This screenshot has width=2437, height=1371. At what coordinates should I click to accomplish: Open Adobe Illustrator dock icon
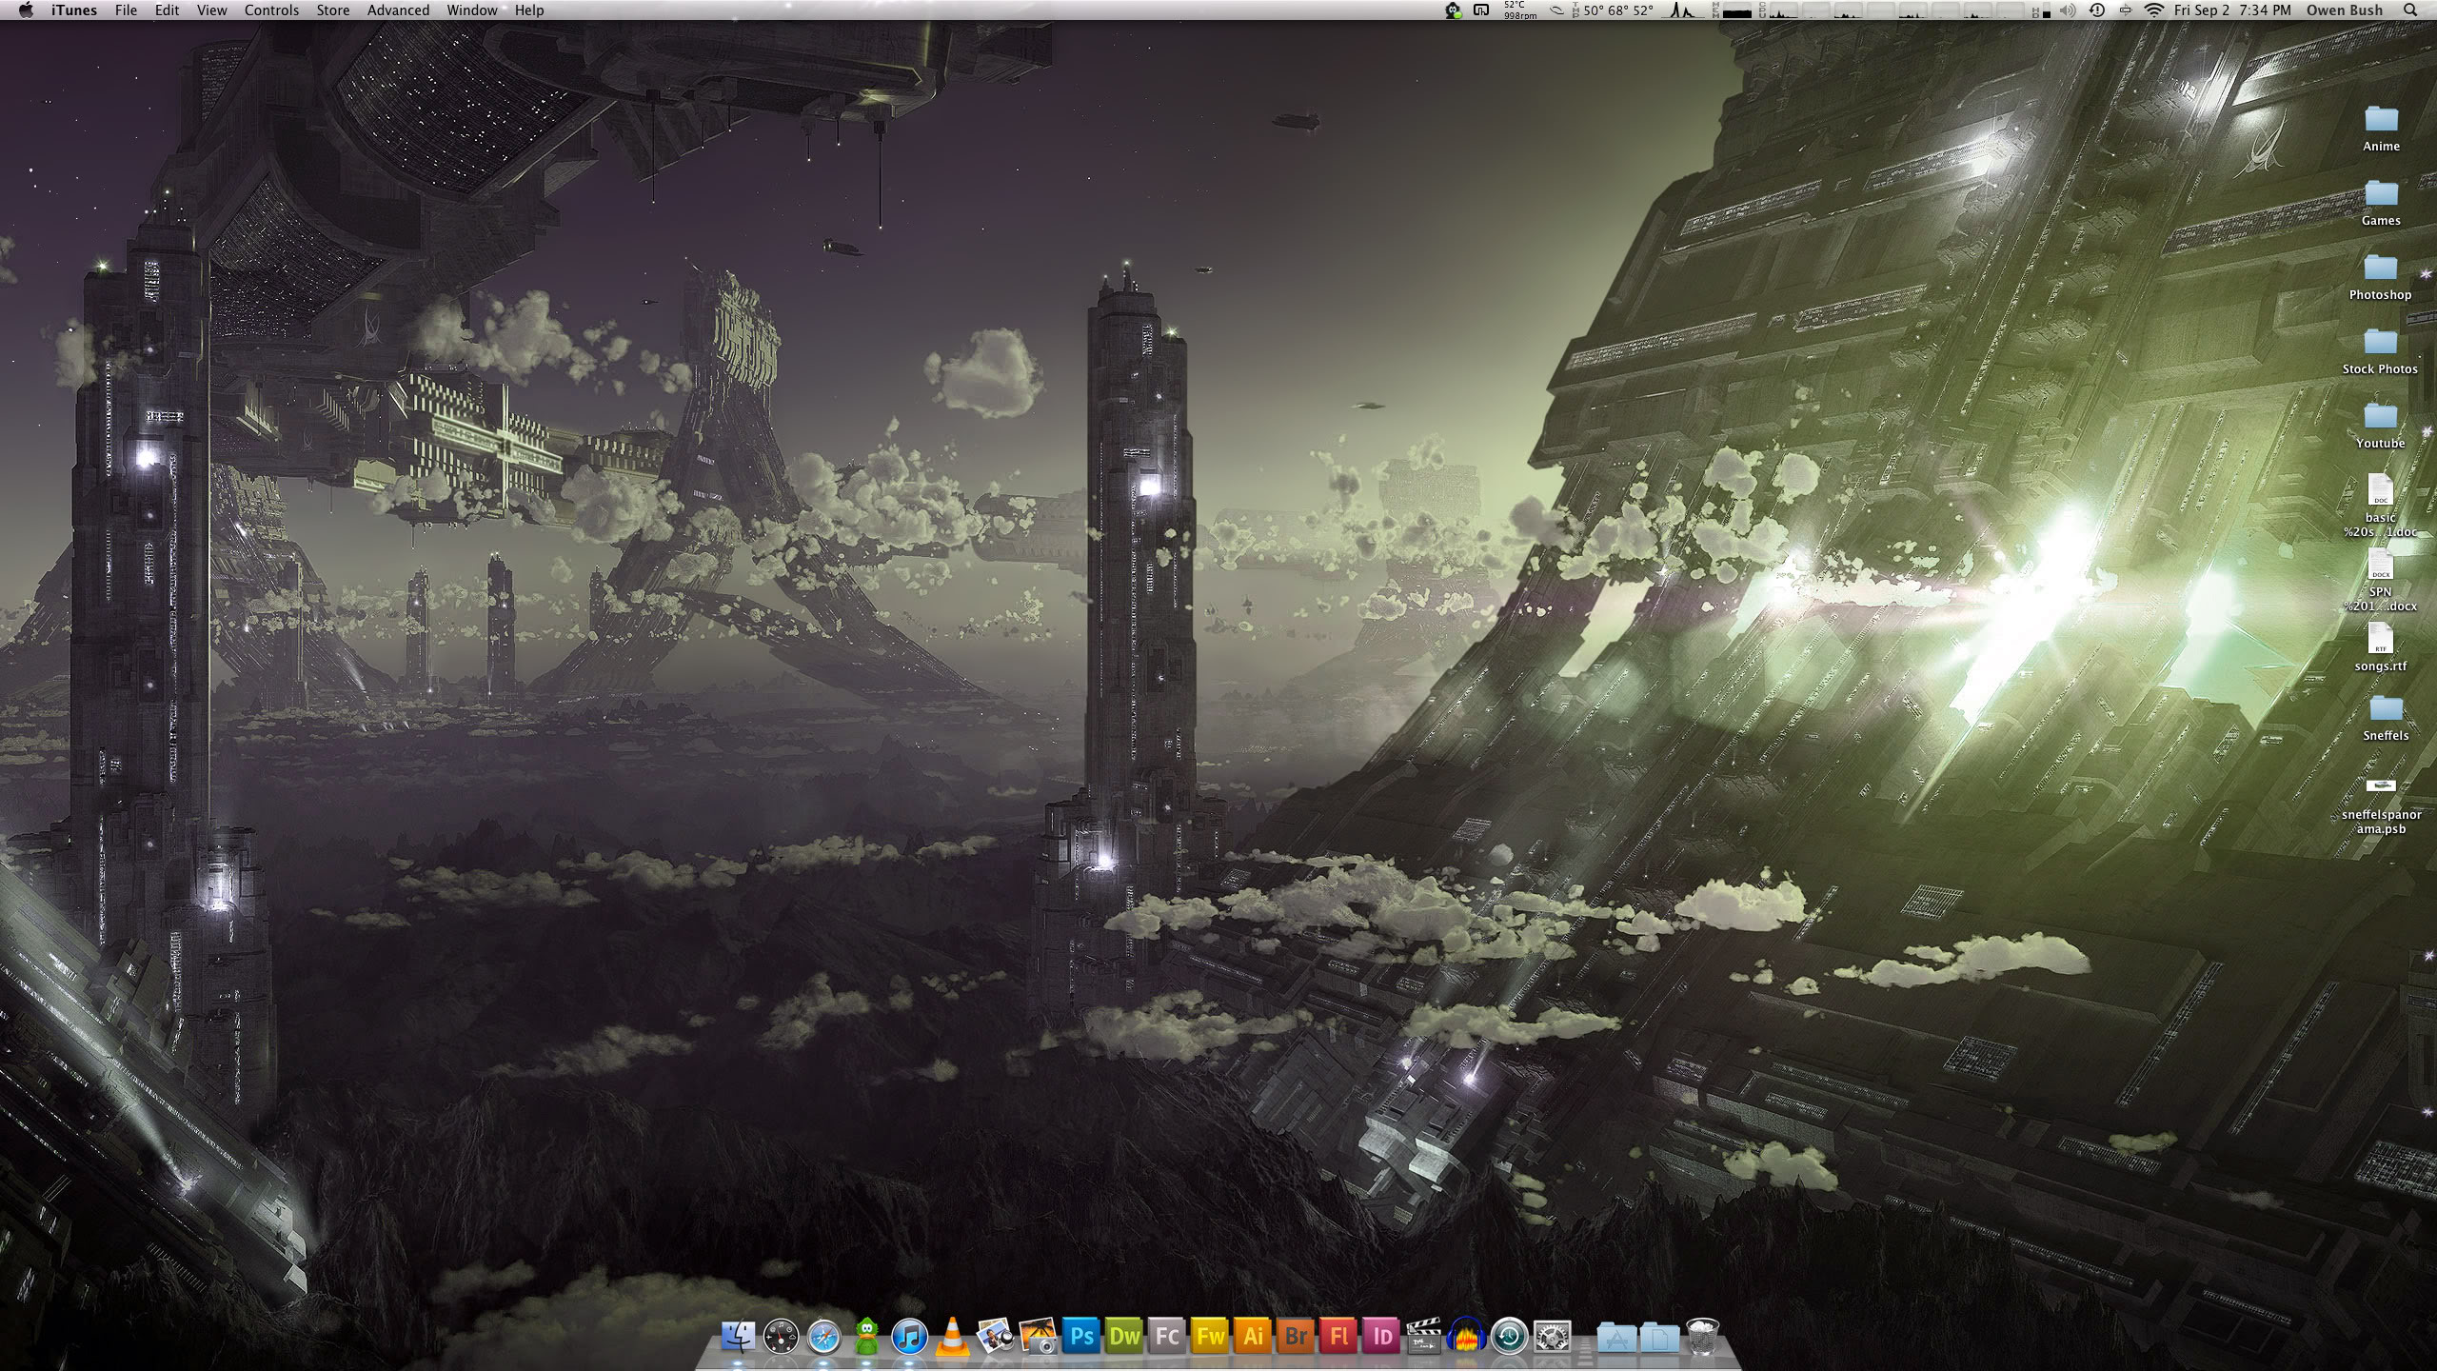point(1253,1337)
